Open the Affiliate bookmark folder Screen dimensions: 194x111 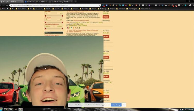click(93, 9)
